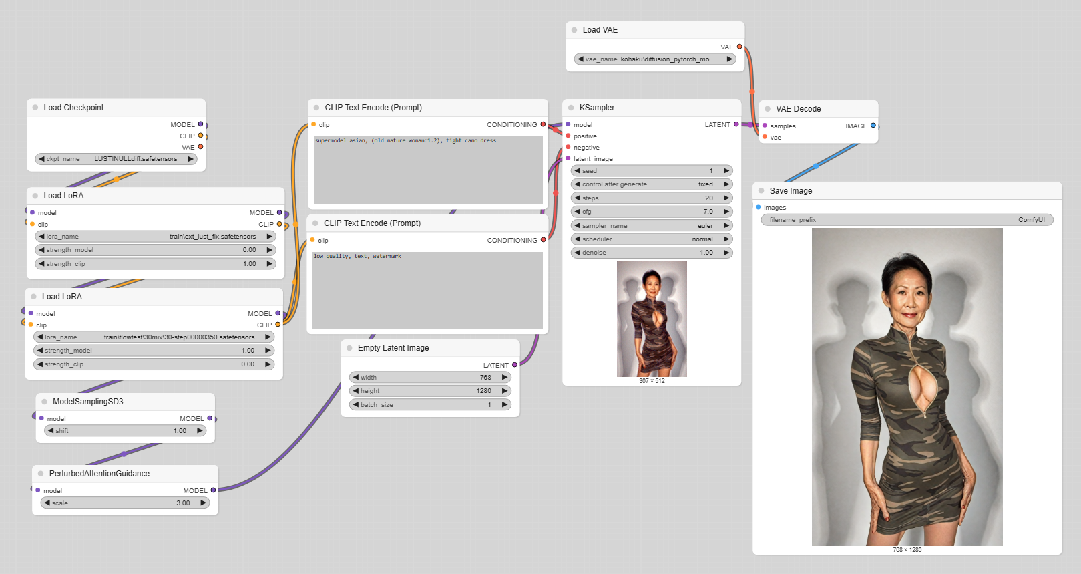Click the IMAGE output socket on VAE Decode
The width and height of the screenshot is (1081, 574).
pos(873,126)
